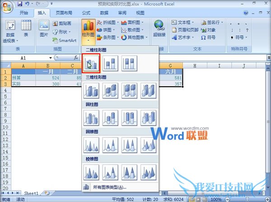Image resolution: width=271 pixels, height=202 pixels.
Task: Switch to the 视图 tab
Action: 140,13
